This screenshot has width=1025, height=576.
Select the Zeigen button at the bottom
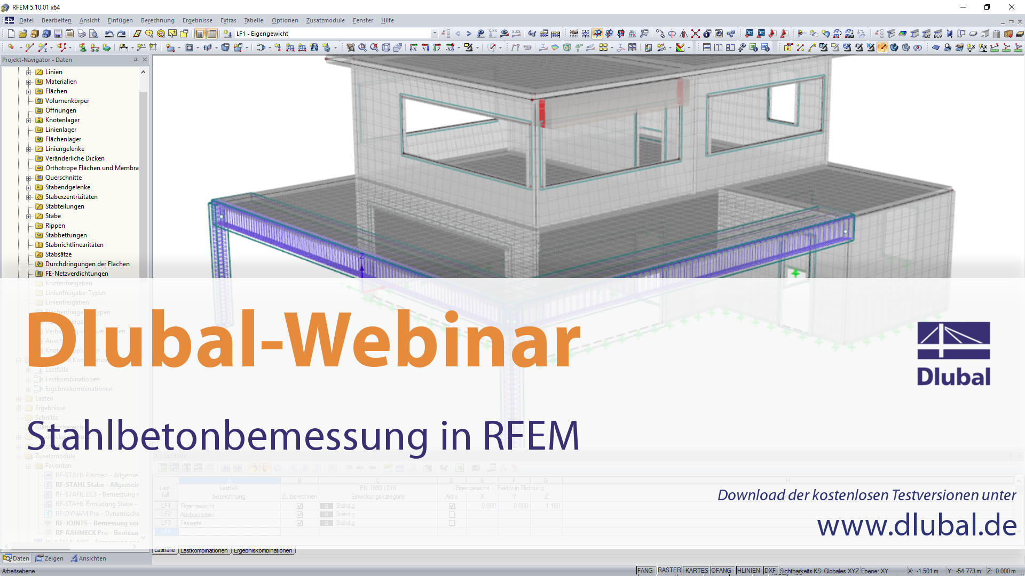(50, 558)
